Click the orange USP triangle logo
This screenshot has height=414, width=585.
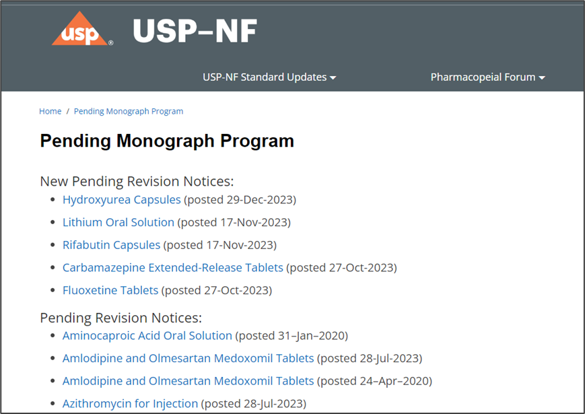click(x=81, y=30)
